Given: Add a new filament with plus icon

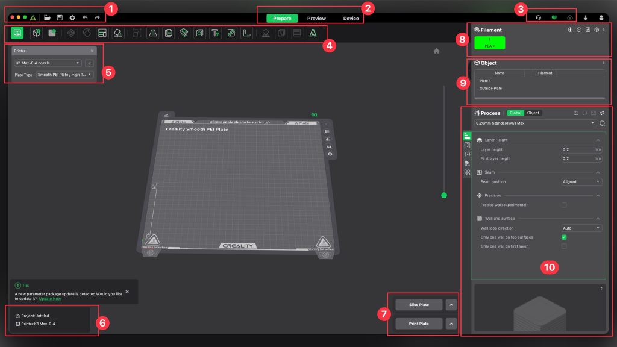Looking at the screenshot, I should tap(570, 30).
